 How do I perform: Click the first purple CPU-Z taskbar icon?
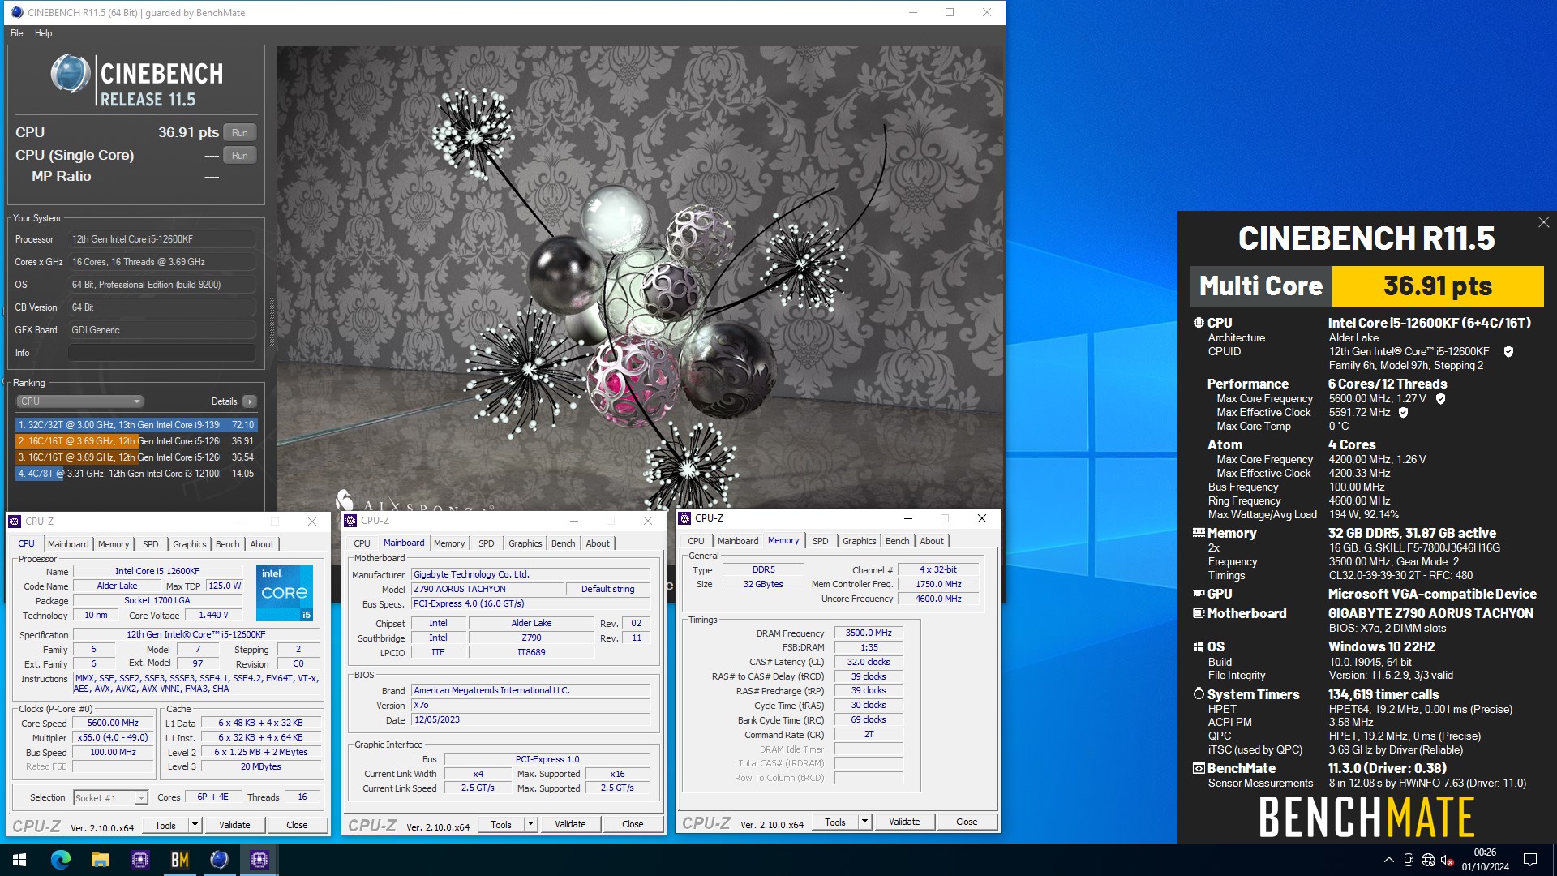[139, 859]
